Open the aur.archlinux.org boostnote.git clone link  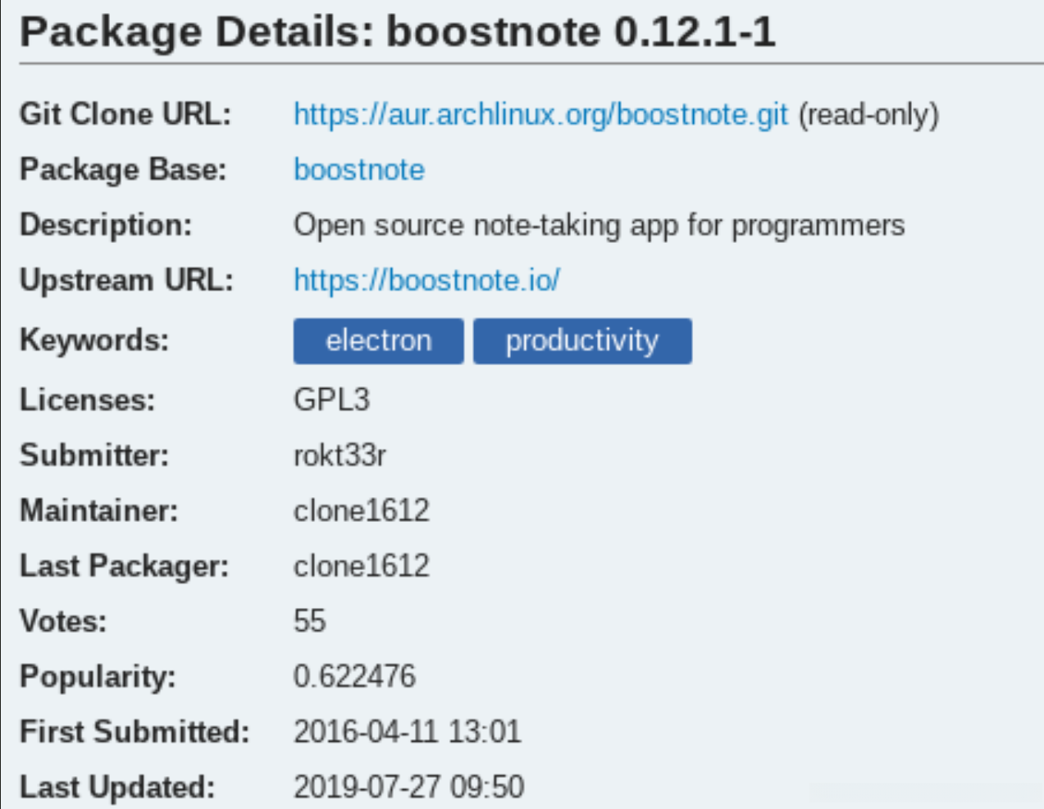pyautogui.click(x=540, y=114)
